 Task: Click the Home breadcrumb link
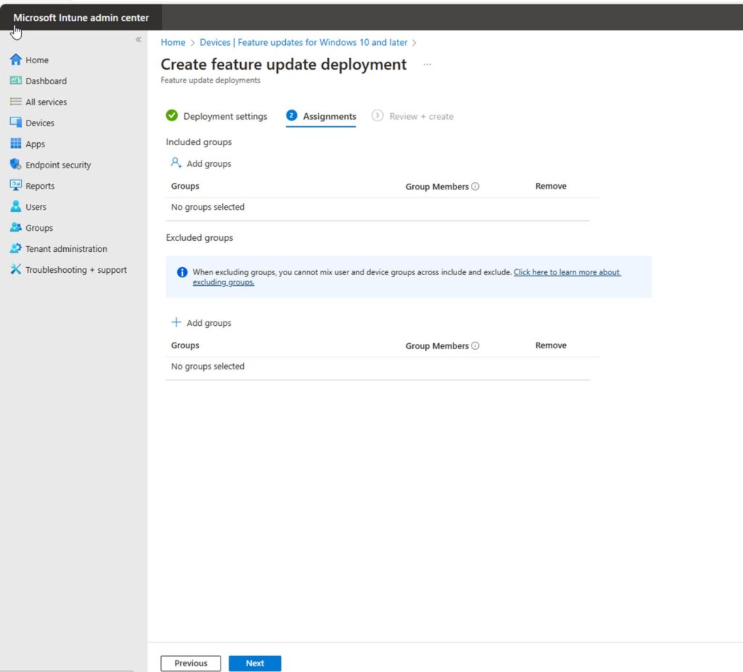173,43
